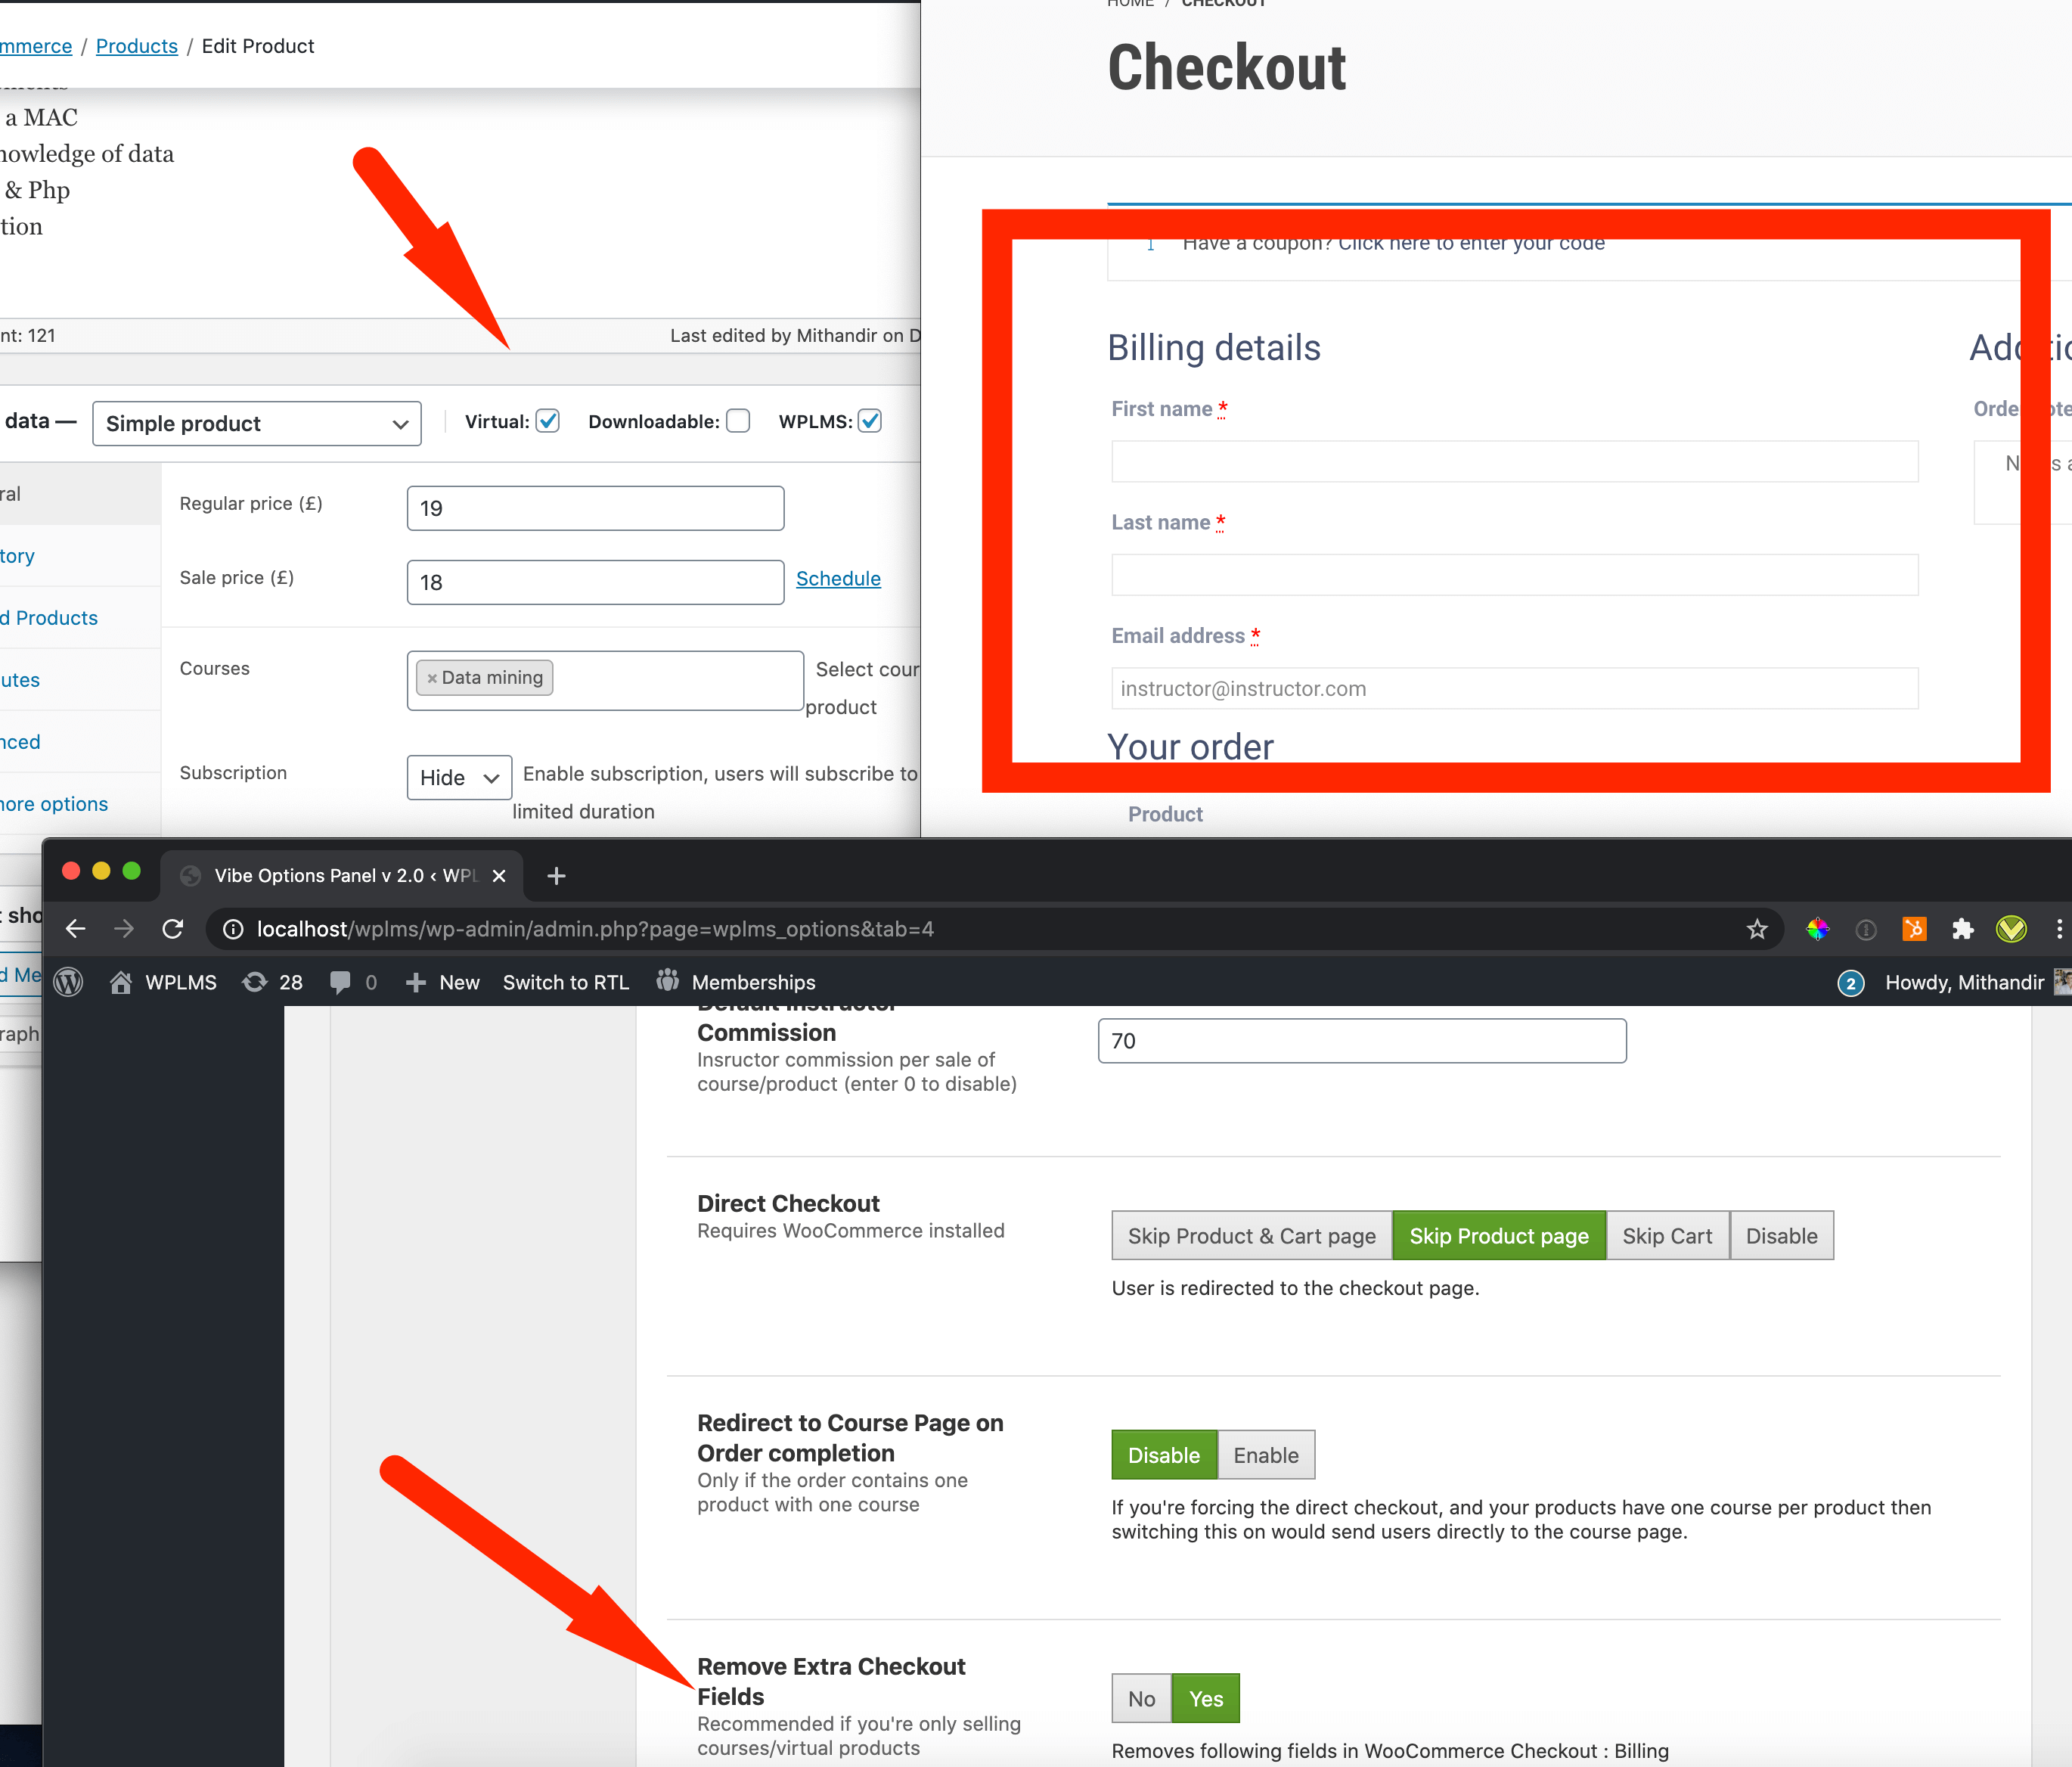Open a new browser tab

tap(557, 877)
